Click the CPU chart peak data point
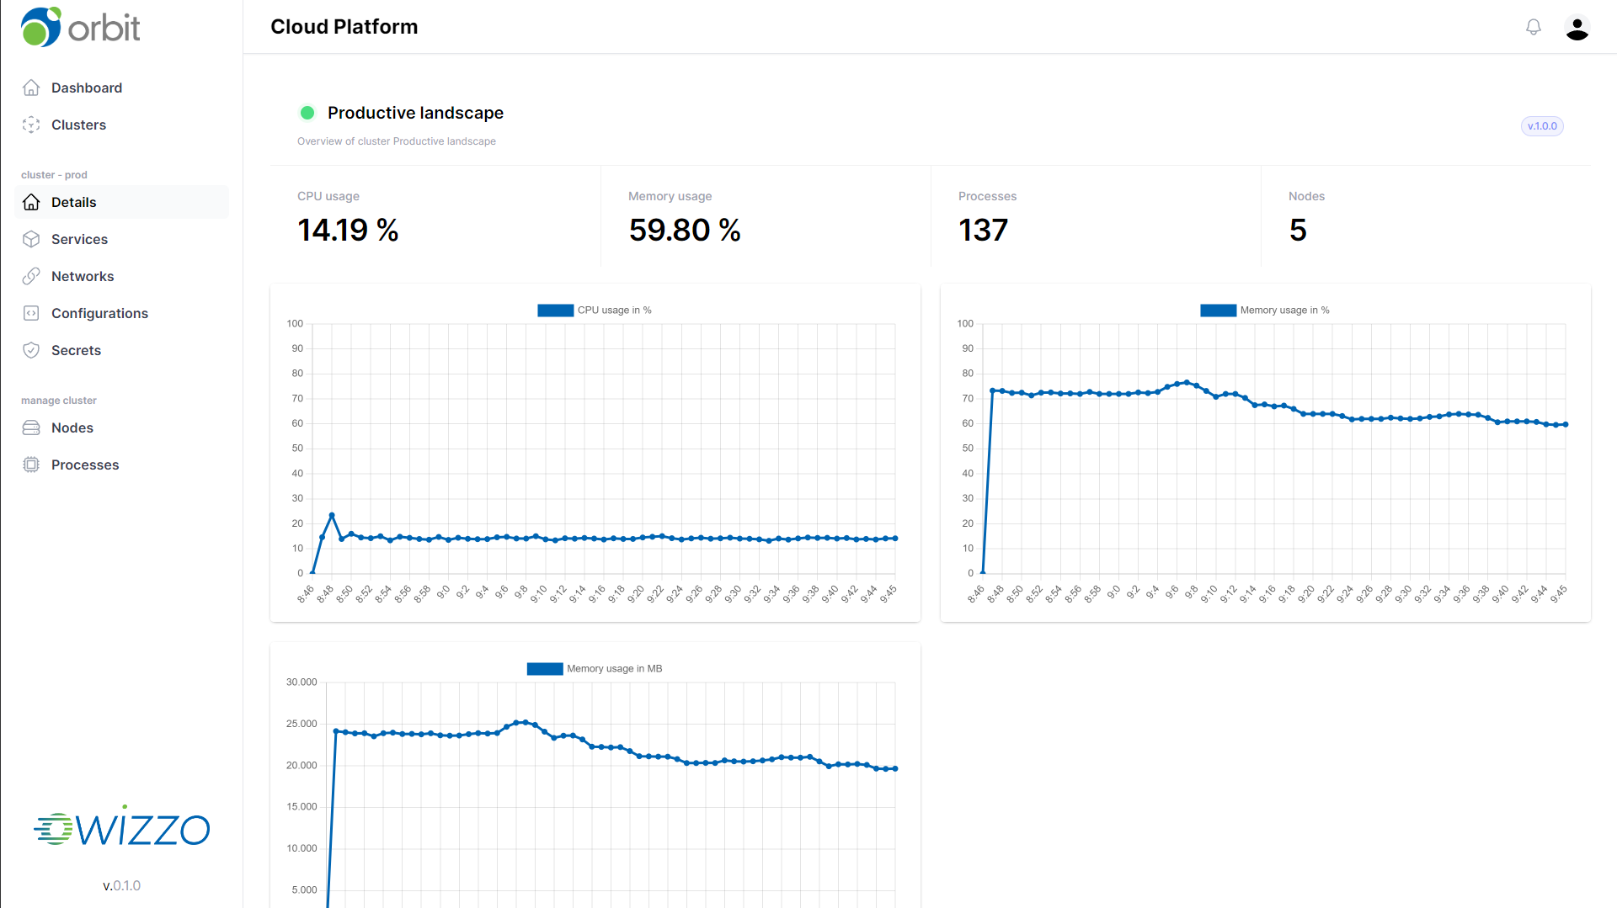The height and width of the screenshot is (908, 1617). pyautogui.click(x=332, y=515)
